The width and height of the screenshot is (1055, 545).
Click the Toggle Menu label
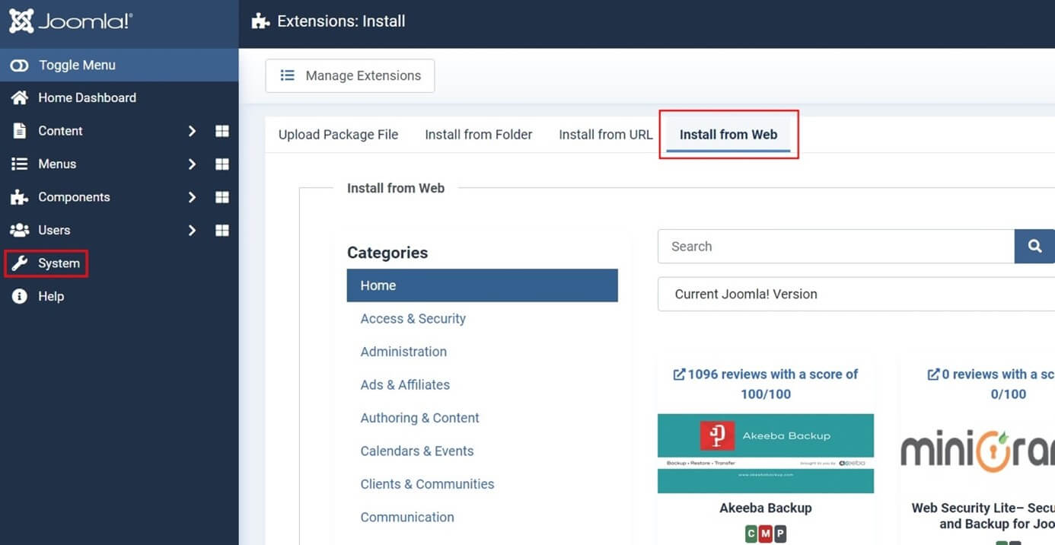tap(77, 65)
